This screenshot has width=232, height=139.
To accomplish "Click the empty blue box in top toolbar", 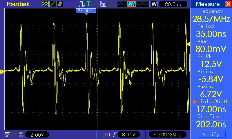I will tap(70, 4).
